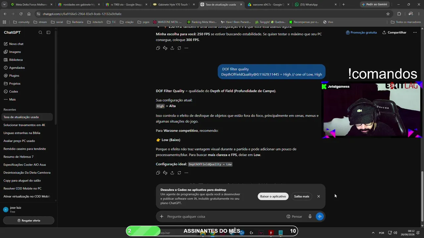Toggle the Pensar thinking mode
The height and width of the screenshot is (238, 424).
294,217
